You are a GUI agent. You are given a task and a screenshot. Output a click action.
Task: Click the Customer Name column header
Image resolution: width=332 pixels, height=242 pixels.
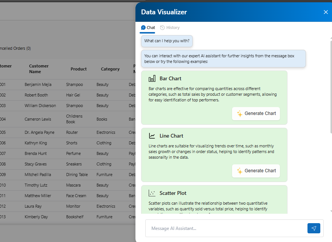[x=39, y=69]
